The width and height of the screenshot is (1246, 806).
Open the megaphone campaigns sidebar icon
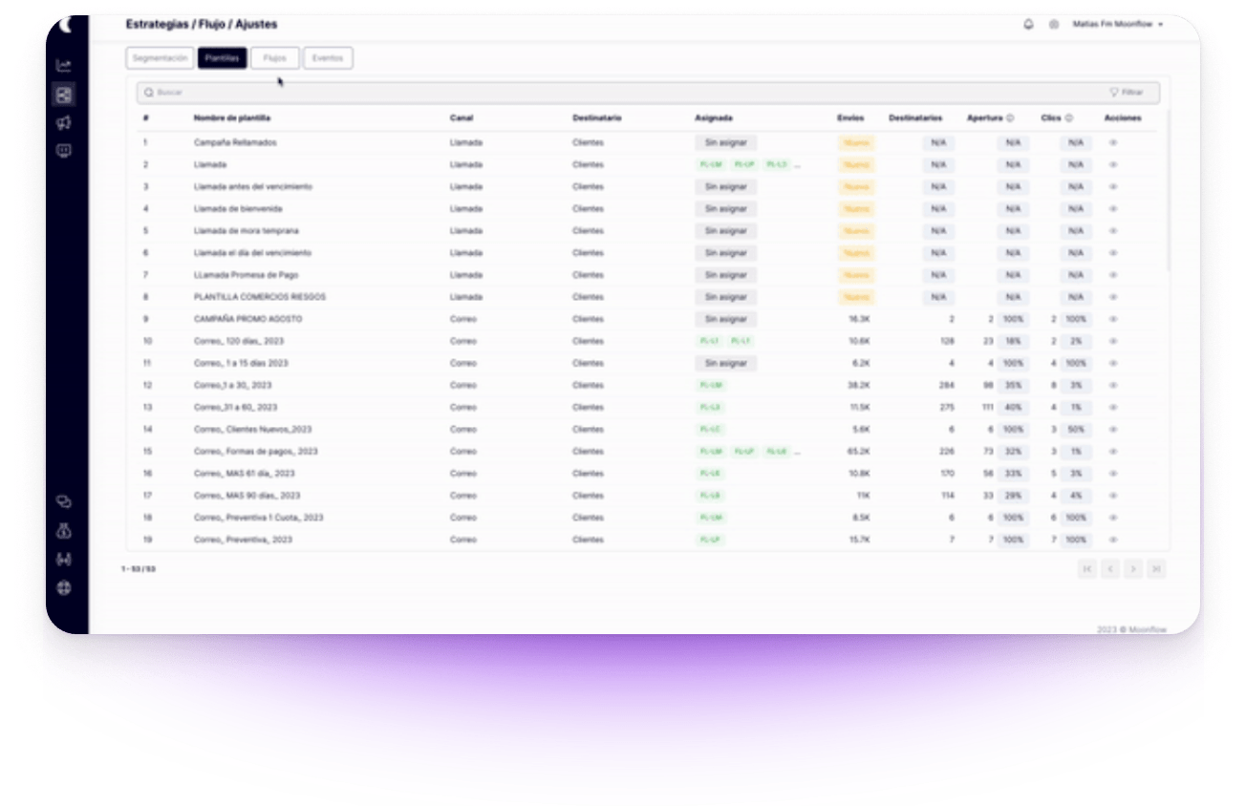pos(64,122)
